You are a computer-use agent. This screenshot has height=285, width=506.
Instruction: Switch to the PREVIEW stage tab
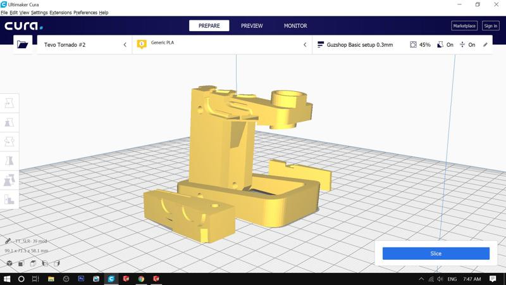pyautogui.click(x=252, y=26)
